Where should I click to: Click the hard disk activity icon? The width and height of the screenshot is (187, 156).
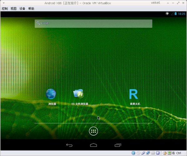(133, 153)
